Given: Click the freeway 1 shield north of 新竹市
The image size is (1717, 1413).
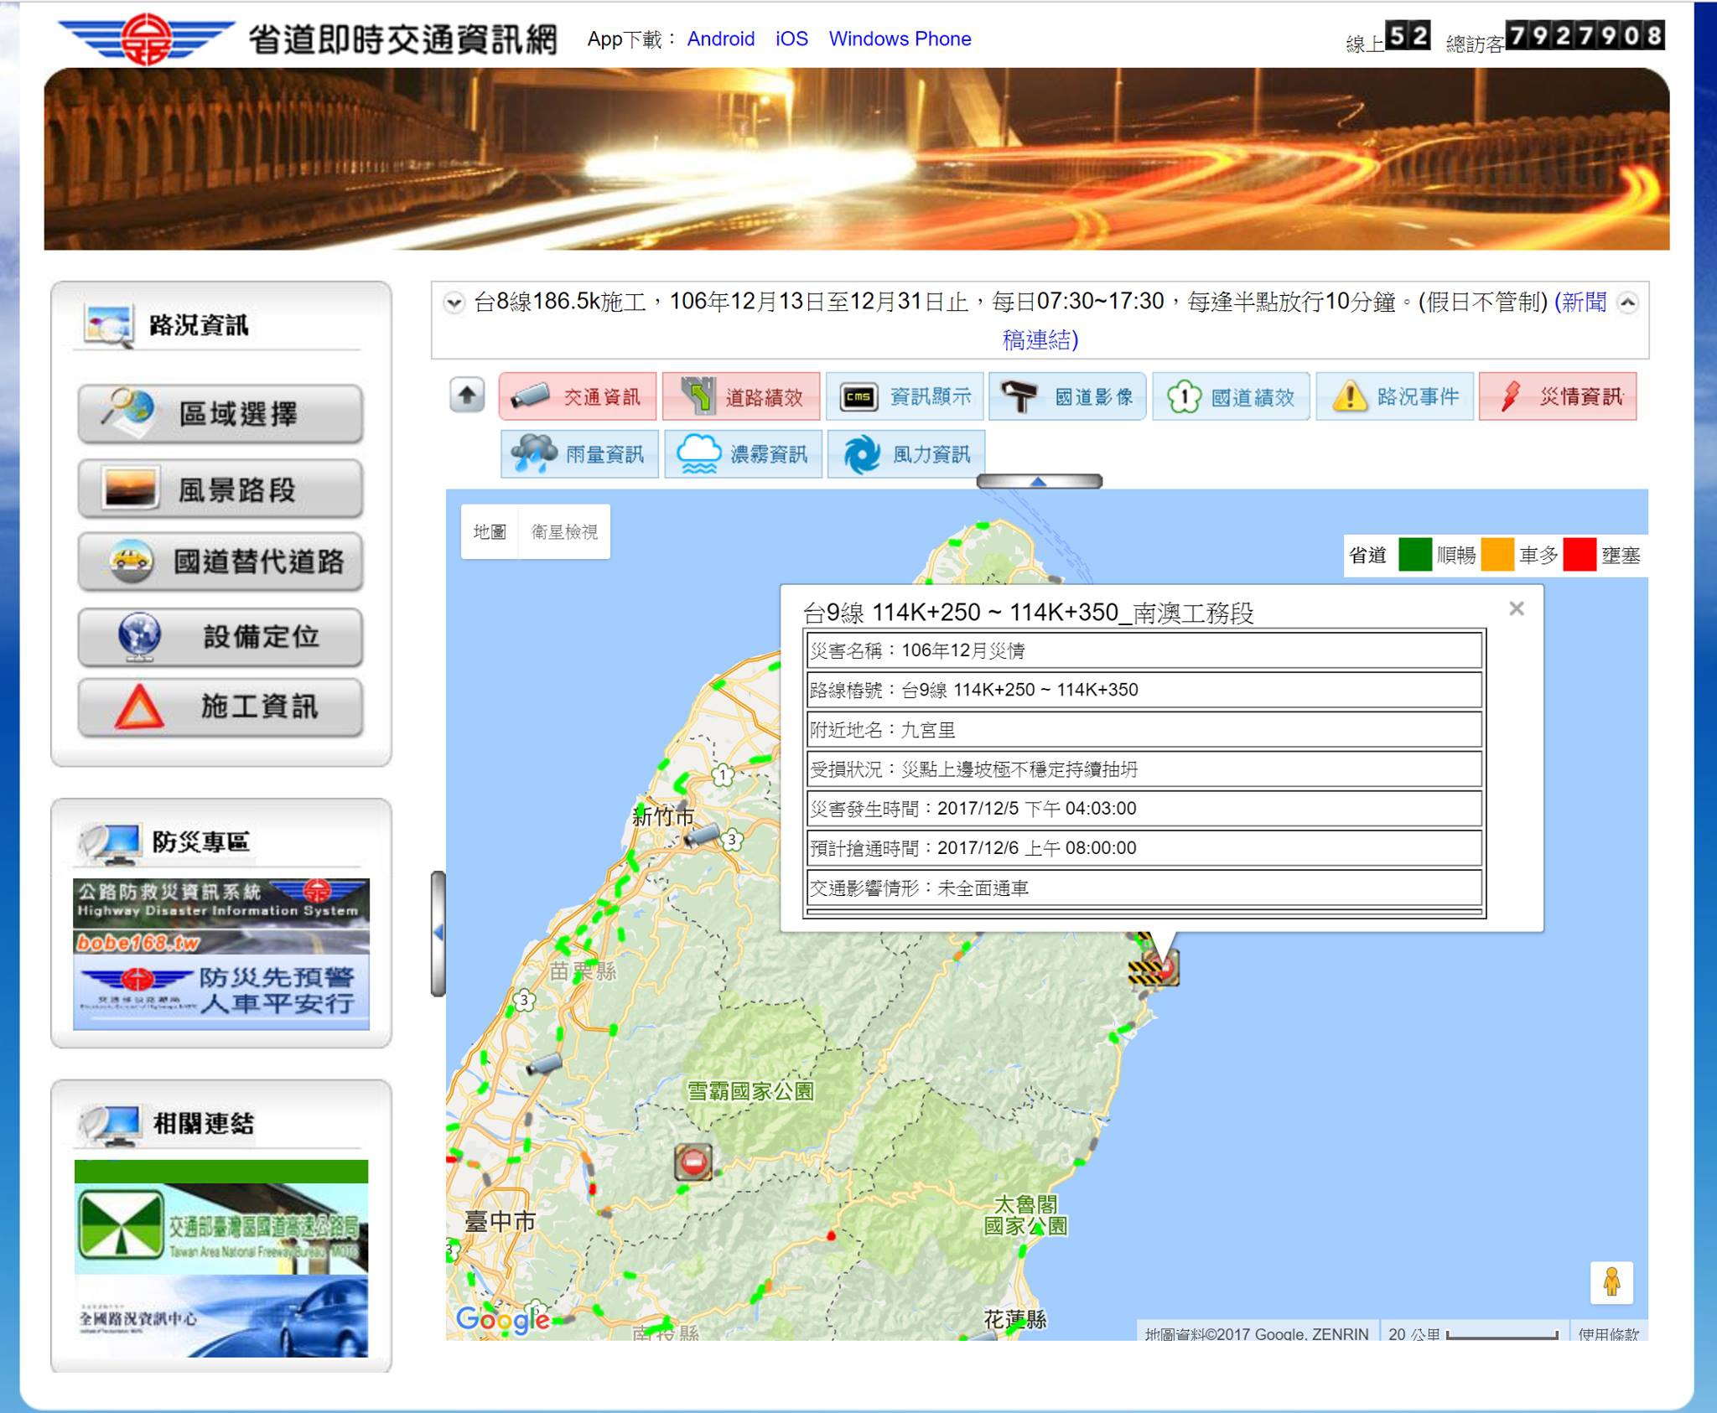Looking at the screenshot, I should pyautogui.click(x=724, y=775).
